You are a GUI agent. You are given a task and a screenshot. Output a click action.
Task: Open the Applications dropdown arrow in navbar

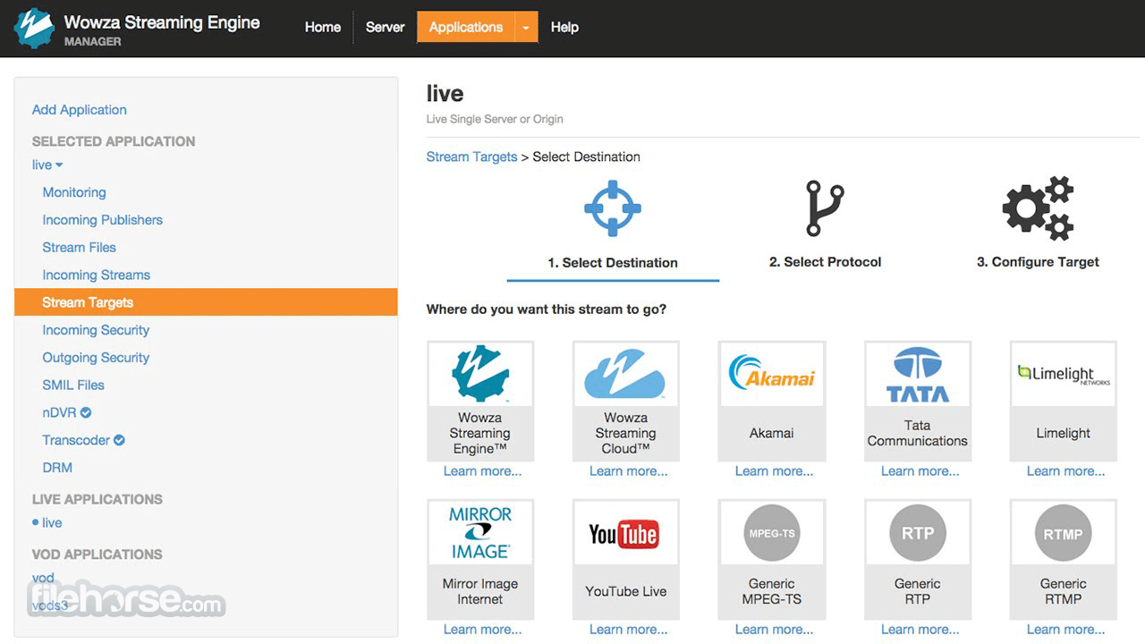click(526, 28)
